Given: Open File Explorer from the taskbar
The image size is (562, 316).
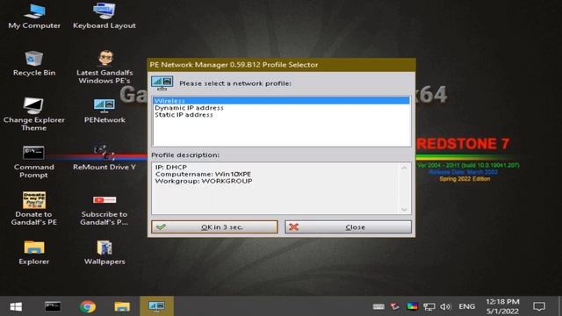Looking at the screenshot, I should point(122,306).
